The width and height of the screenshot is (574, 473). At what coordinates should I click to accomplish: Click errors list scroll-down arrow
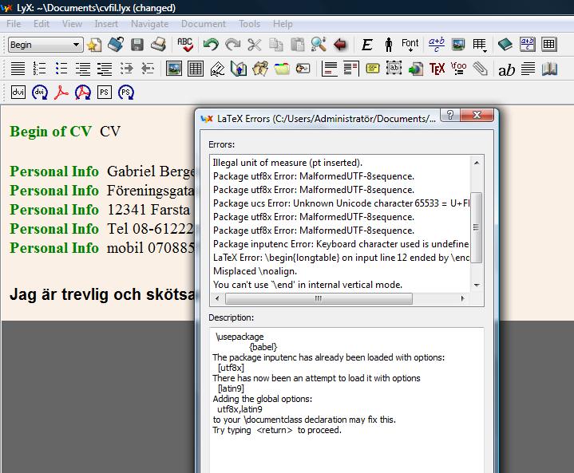(477, 285)
